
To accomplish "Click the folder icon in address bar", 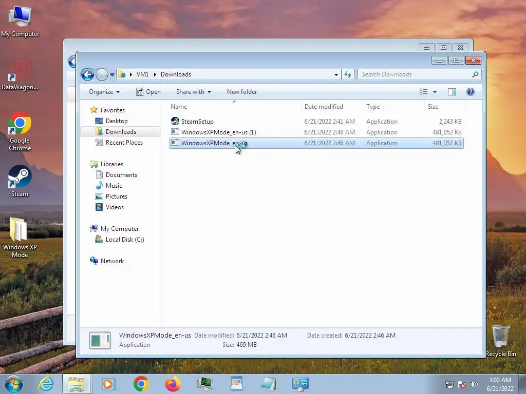I will tap(122, 74).
